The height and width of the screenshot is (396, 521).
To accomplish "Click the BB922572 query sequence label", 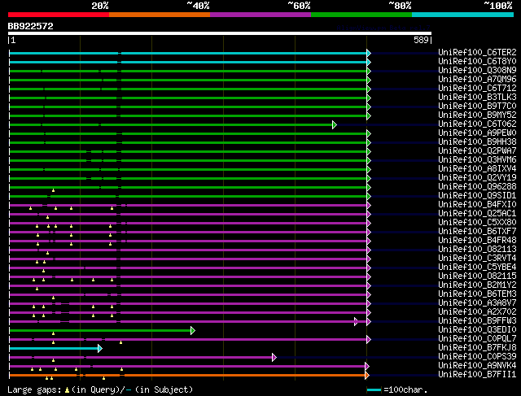I will [31, 26].
